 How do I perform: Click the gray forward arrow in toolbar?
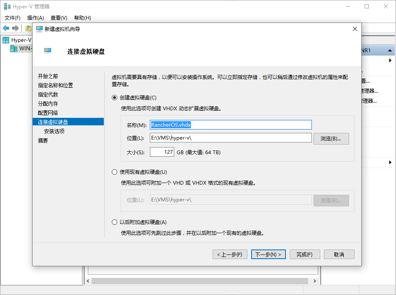(x=15, y=28)
